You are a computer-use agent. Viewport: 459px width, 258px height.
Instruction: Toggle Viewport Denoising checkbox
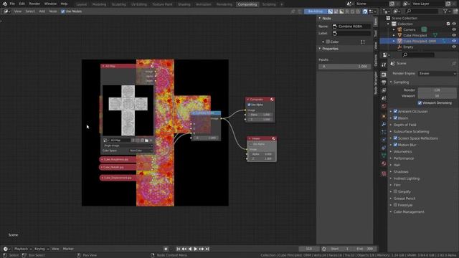tap(420, 103)
